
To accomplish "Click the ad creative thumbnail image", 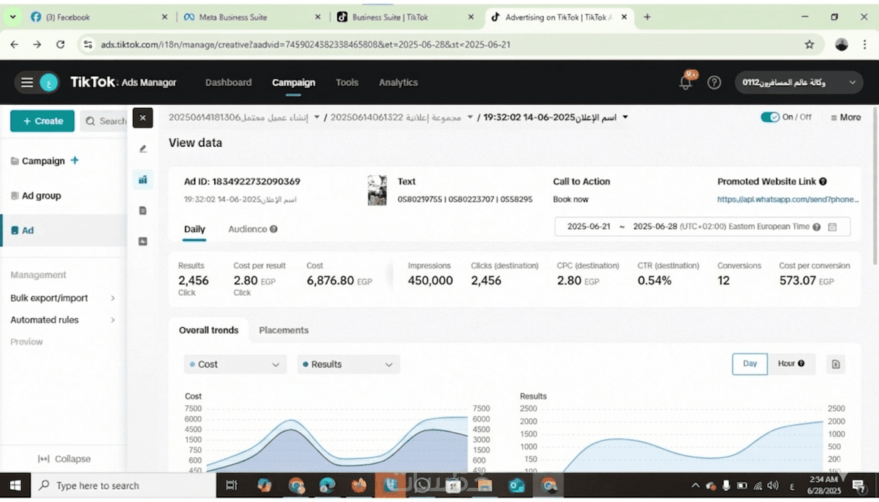I will click(x=377, y=190).
